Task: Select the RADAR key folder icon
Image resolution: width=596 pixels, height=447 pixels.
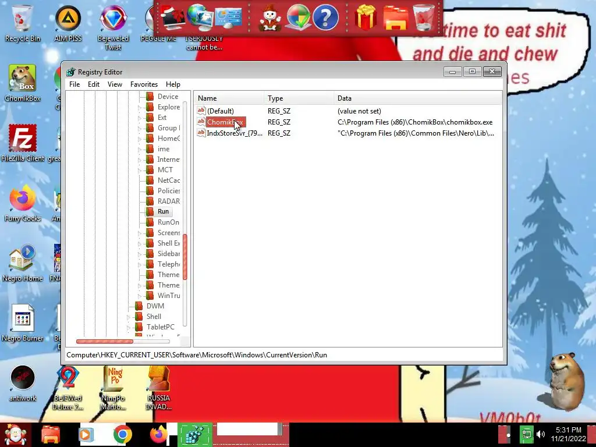Action: click(x=150, y=201)
